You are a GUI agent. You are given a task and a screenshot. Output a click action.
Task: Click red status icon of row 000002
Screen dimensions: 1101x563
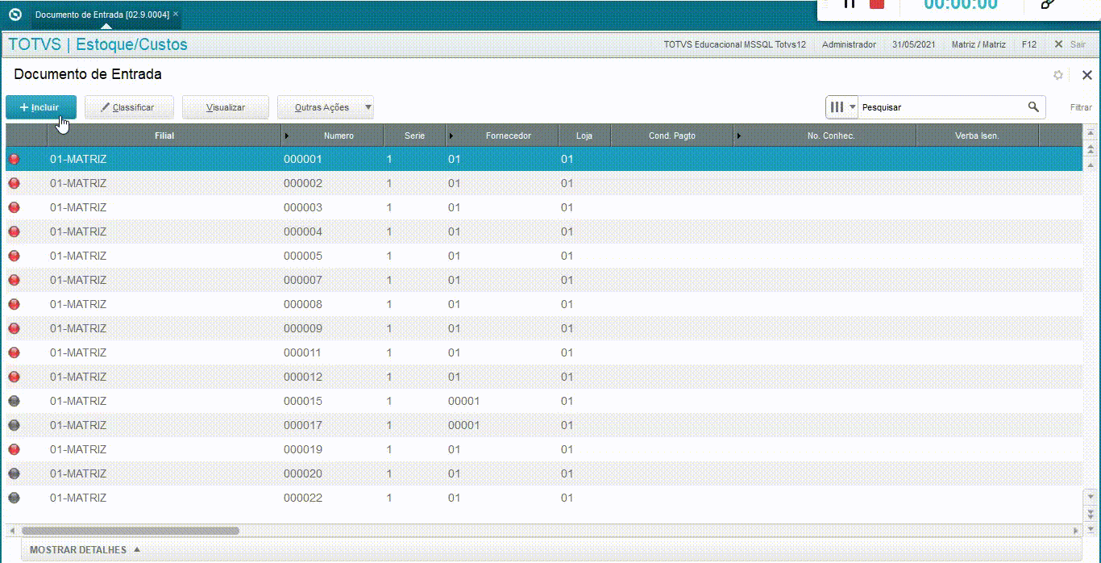click(x=14, y=183)
